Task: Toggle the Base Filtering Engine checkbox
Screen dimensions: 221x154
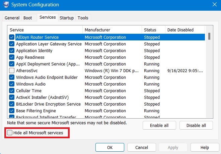Action: pyautogui.click(x=12, y=111)
